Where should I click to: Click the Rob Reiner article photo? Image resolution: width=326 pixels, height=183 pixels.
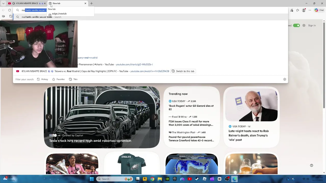pyautogui.click(x=251, y=105)
